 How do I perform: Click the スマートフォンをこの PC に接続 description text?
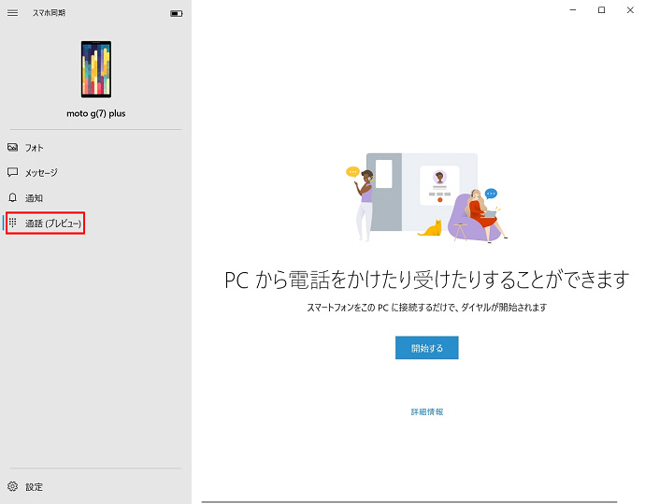(x=426, y=308)
